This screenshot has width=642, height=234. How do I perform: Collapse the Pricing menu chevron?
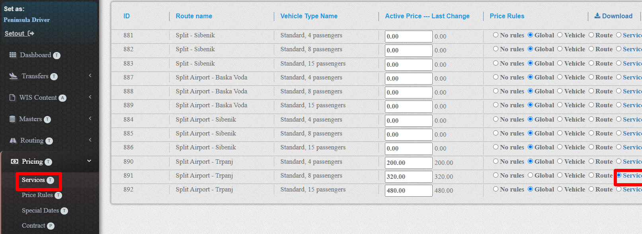tap(89, 161)
